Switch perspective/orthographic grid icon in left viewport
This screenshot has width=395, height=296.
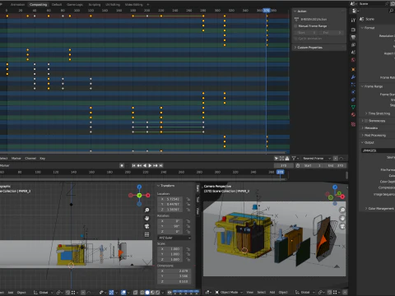click(146, 234)
